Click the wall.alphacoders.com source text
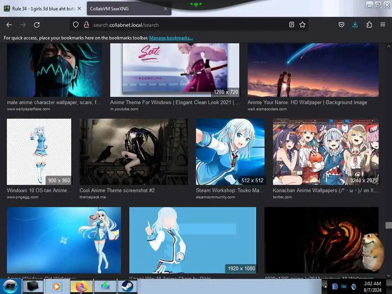 [267, 109]
